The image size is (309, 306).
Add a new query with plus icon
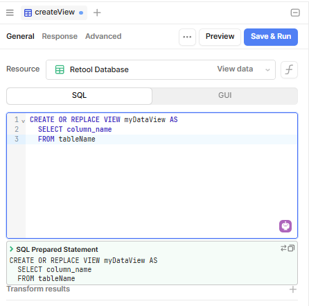(97, 12)
